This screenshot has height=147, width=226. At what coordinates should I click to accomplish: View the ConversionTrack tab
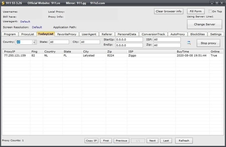pos(153,34)
